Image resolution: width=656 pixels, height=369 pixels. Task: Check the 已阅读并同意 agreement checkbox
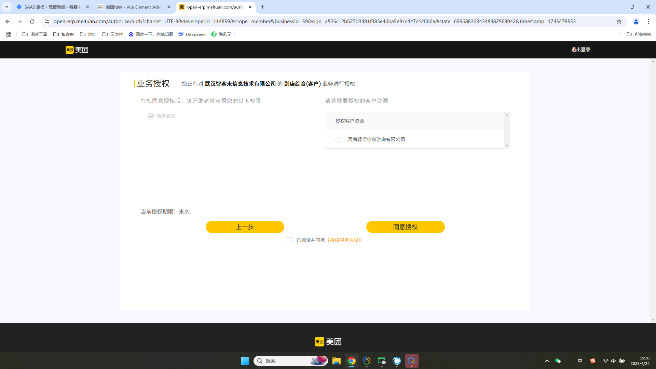pos(290,240)
